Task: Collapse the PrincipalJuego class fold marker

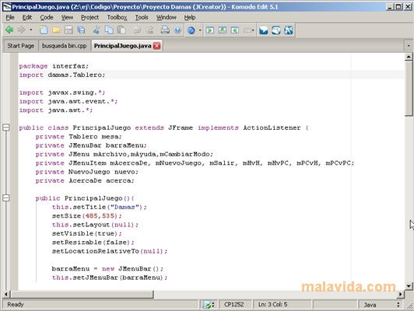Action: 5,128
